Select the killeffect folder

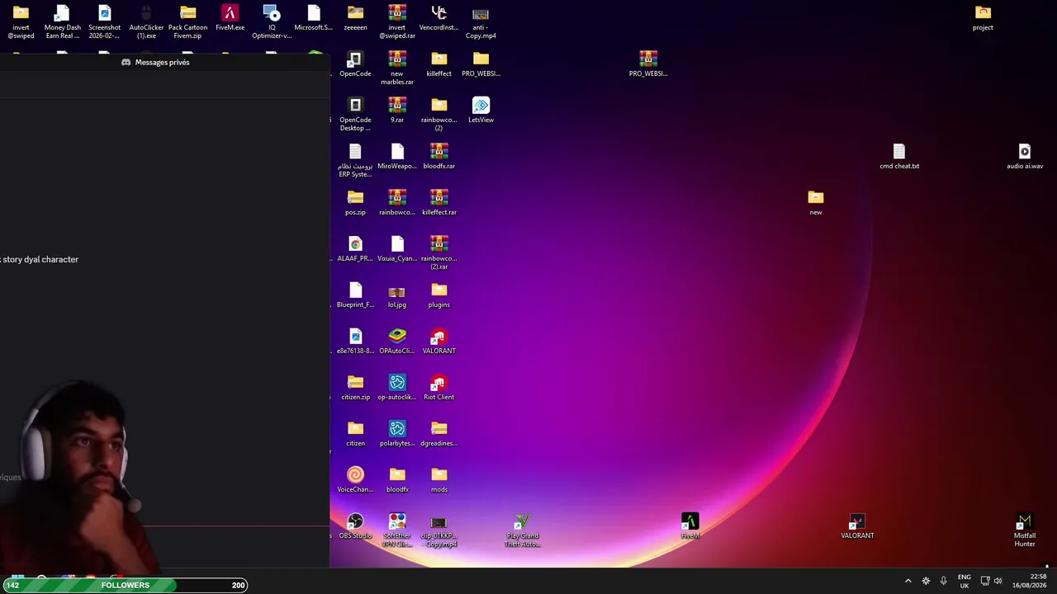tap(438, 64)
